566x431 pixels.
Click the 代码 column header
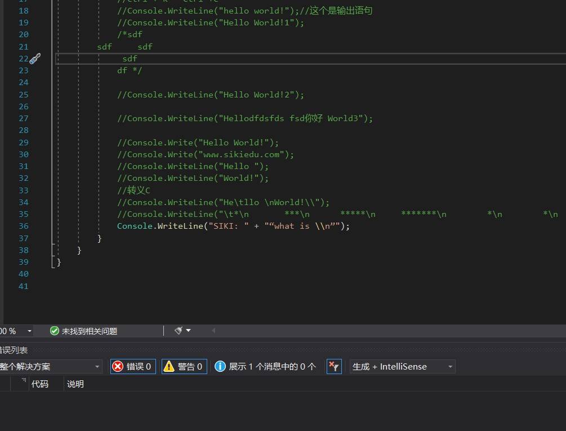(x=40, y=384)
